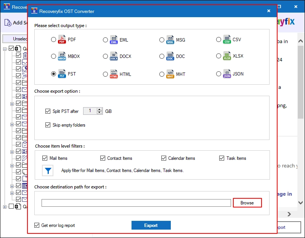Select the CSV output radio button
The height and width of the screenshot is (238, 305).
[x=218, y=40]
